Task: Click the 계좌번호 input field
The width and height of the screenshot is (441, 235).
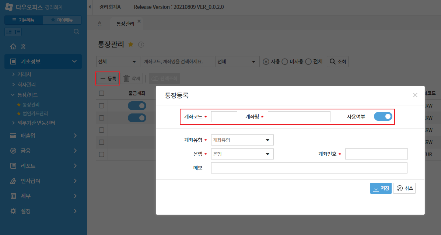Action: click(376, 154)
